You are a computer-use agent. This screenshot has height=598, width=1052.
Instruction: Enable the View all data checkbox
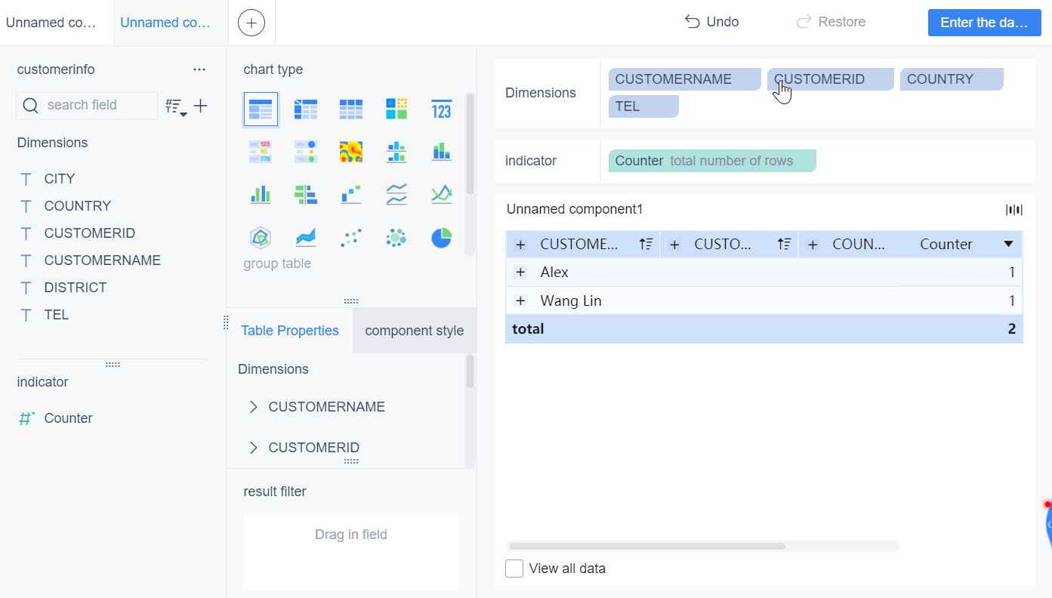pos(514,569)
